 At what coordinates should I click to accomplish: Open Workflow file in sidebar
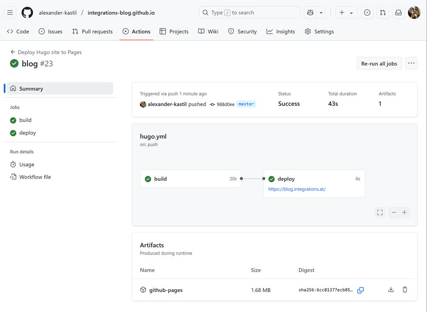[x=35, y=177]
